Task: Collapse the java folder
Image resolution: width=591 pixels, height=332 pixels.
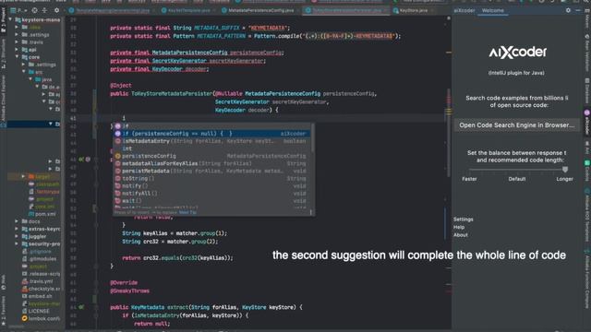Action: [30, 79]
